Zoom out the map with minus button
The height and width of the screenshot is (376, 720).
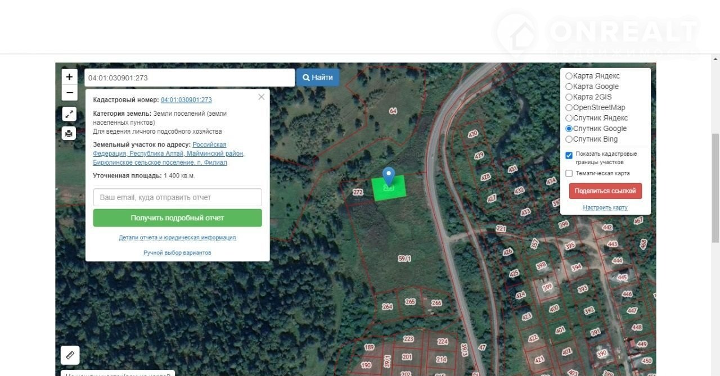click(69, 93)
